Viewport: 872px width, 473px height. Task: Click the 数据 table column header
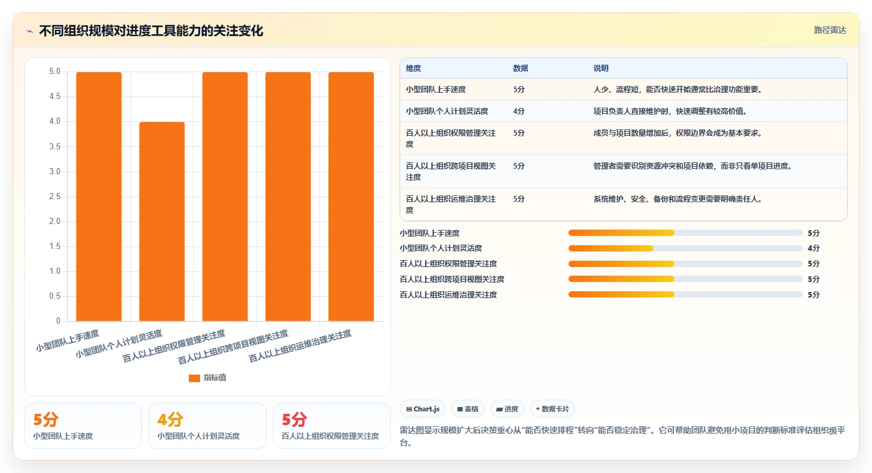(x=547, y=68)
